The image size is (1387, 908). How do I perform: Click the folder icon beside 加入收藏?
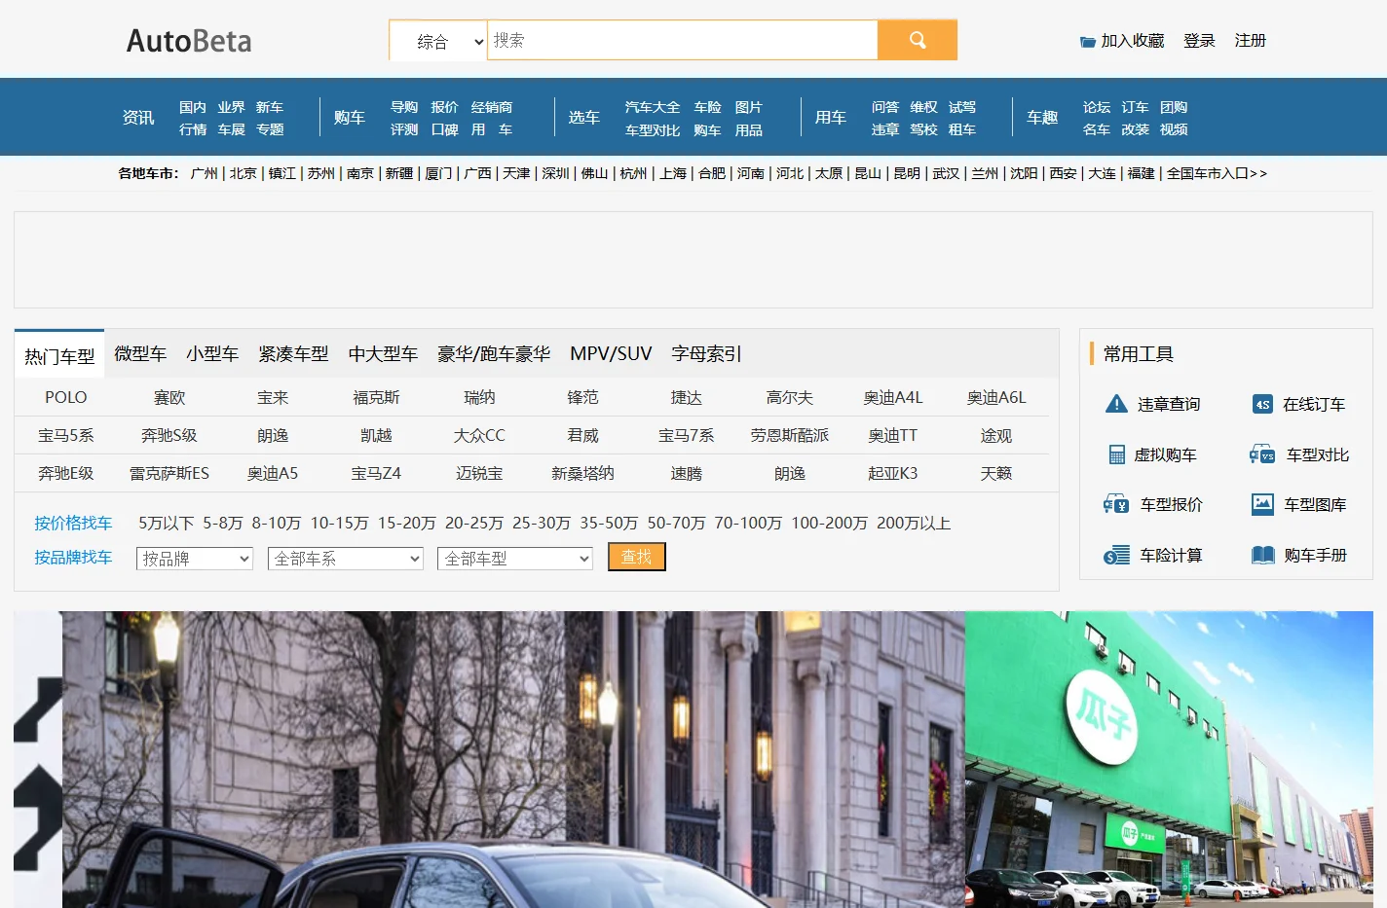(x=1087, y=42)
